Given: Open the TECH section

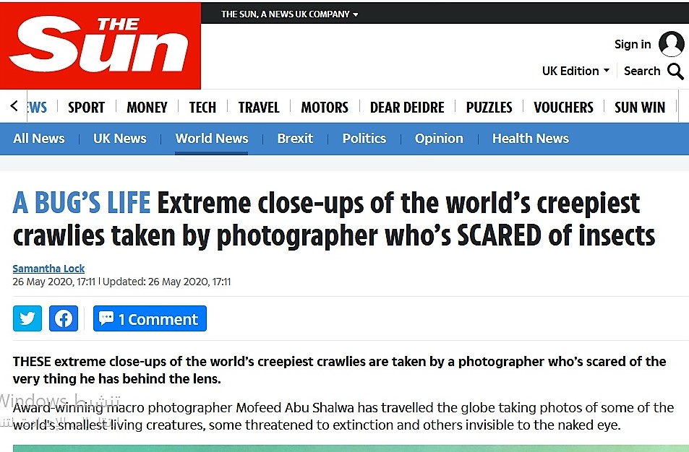Looking at the screenshot, I should (202, 107).
